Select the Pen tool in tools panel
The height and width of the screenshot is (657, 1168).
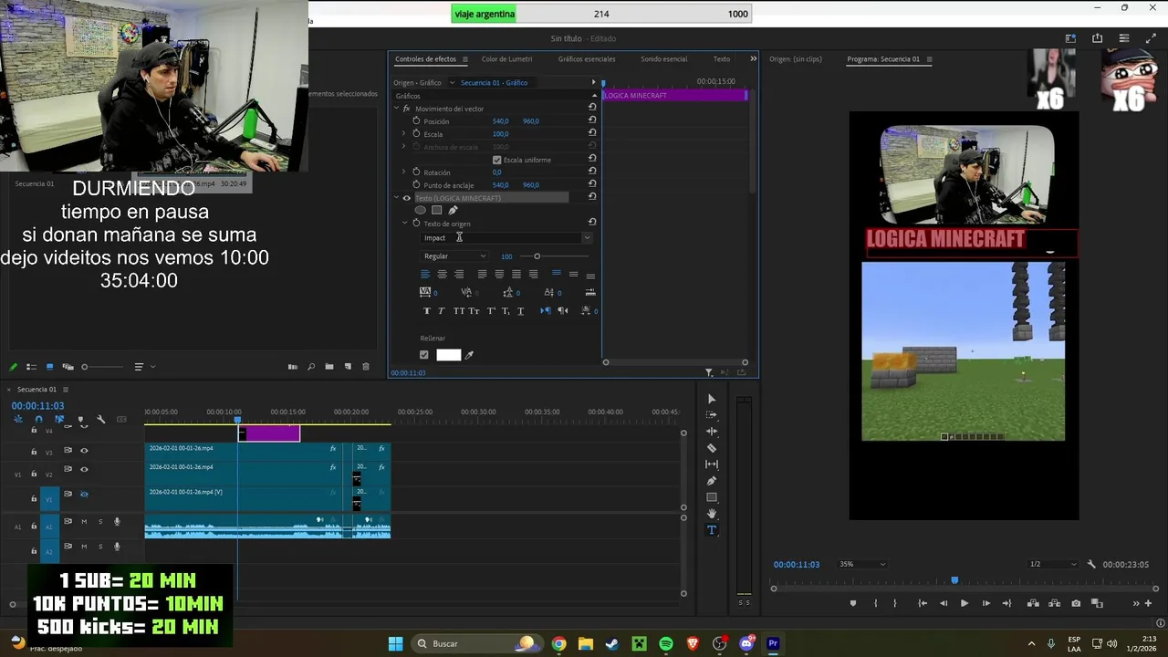tap(712, 481)
